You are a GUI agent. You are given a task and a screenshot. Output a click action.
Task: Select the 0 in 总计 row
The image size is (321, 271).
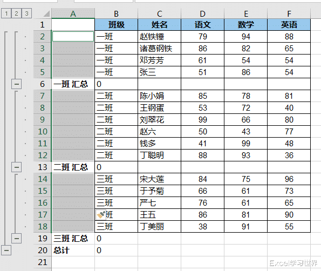click(x=117, y=250)
